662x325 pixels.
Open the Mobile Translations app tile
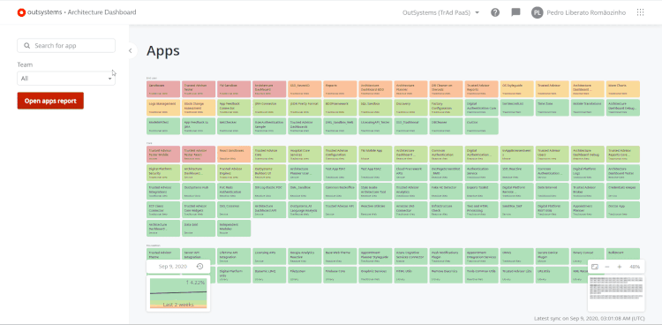(588, 108)
